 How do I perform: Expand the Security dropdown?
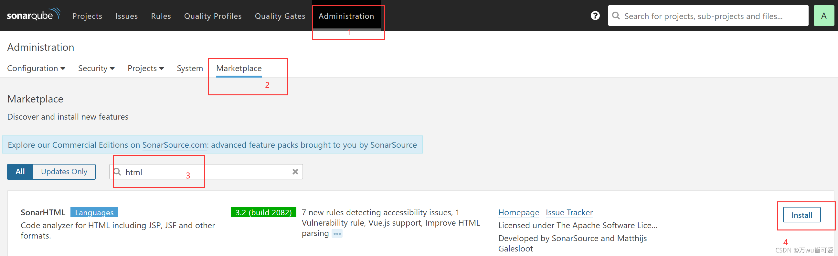click(x=96, y=68)
